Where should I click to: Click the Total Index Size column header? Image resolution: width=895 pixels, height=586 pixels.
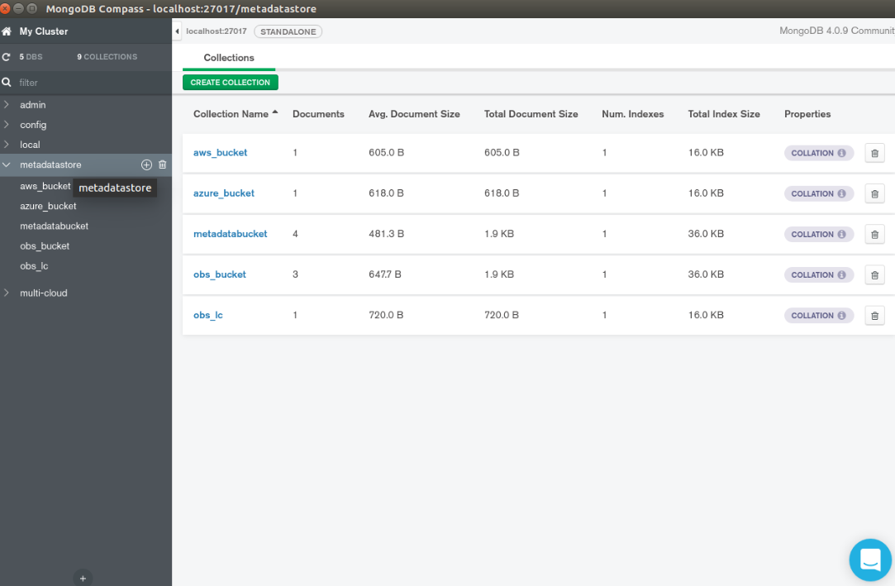(x=724, y=113)
